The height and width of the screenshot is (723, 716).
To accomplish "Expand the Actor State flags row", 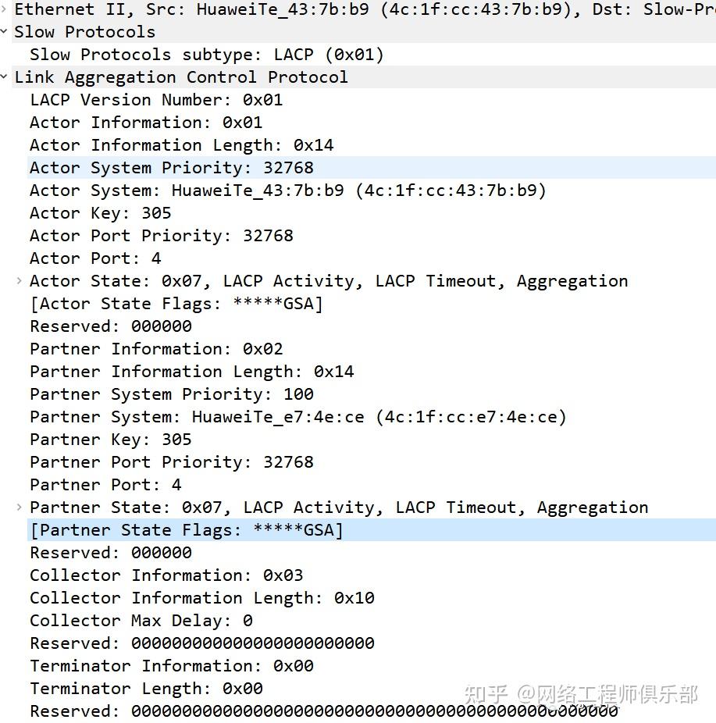I will 20,280.
